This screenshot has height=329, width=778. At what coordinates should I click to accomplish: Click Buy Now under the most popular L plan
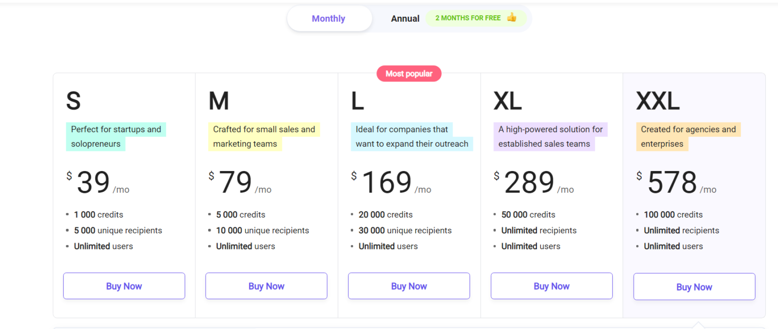409,286
